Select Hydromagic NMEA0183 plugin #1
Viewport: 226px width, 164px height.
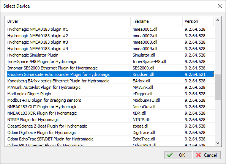(x=111, y=29)
